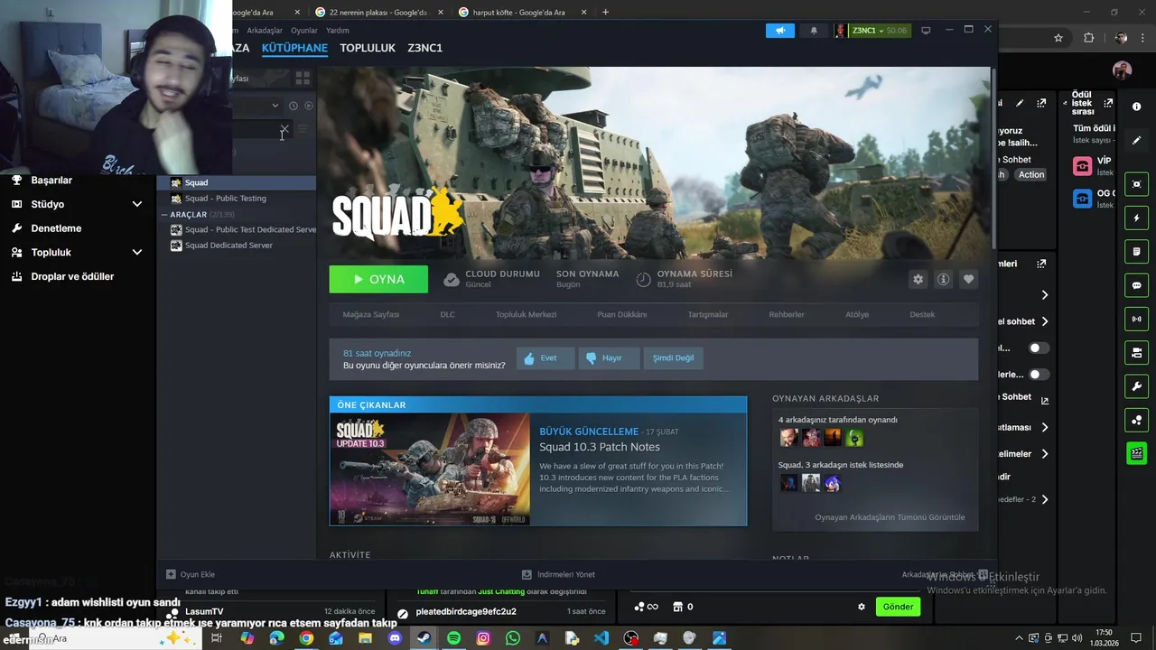Open Squad game settings gear icon
Viewport: 1156px width, 650px height.
point(918,280)
